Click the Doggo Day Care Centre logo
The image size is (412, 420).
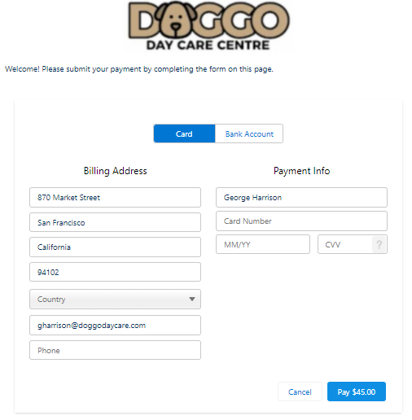(x=208, y=26)
